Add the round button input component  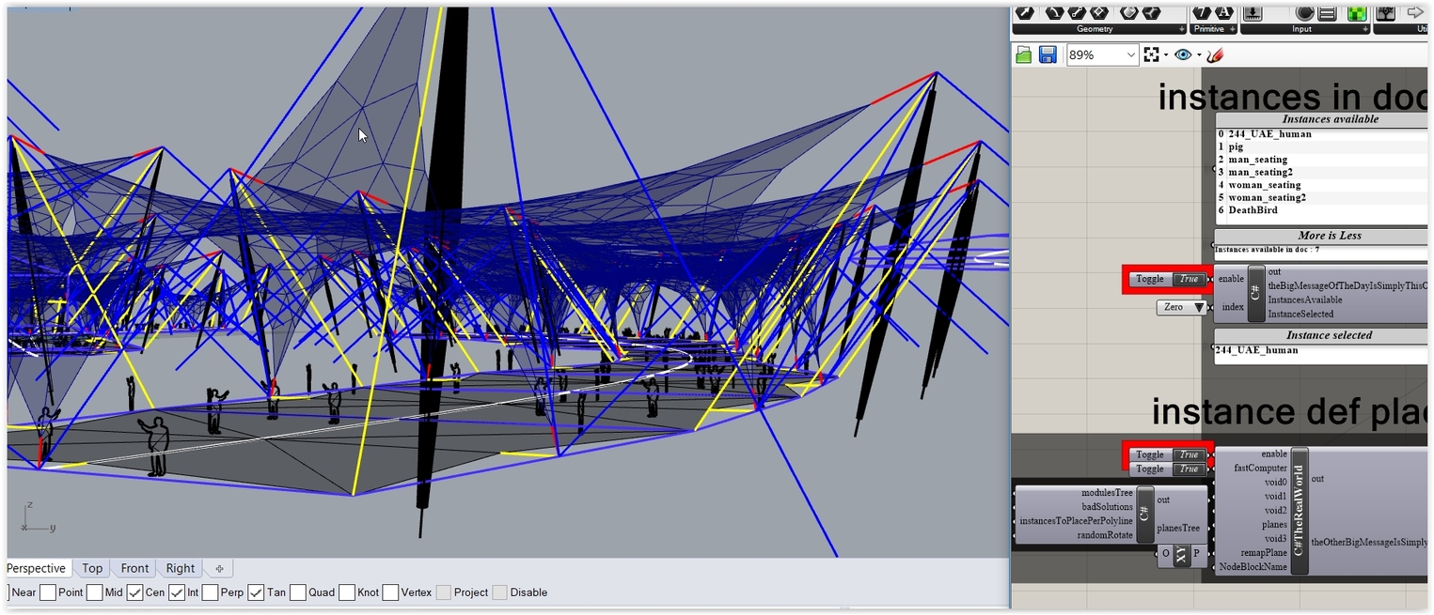click(1304, 12)
